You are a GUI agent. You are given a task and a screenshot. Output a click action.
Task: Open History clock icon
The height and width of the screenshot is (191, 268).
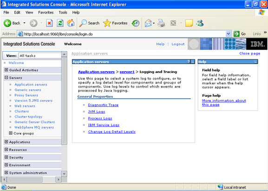[136, 23]
